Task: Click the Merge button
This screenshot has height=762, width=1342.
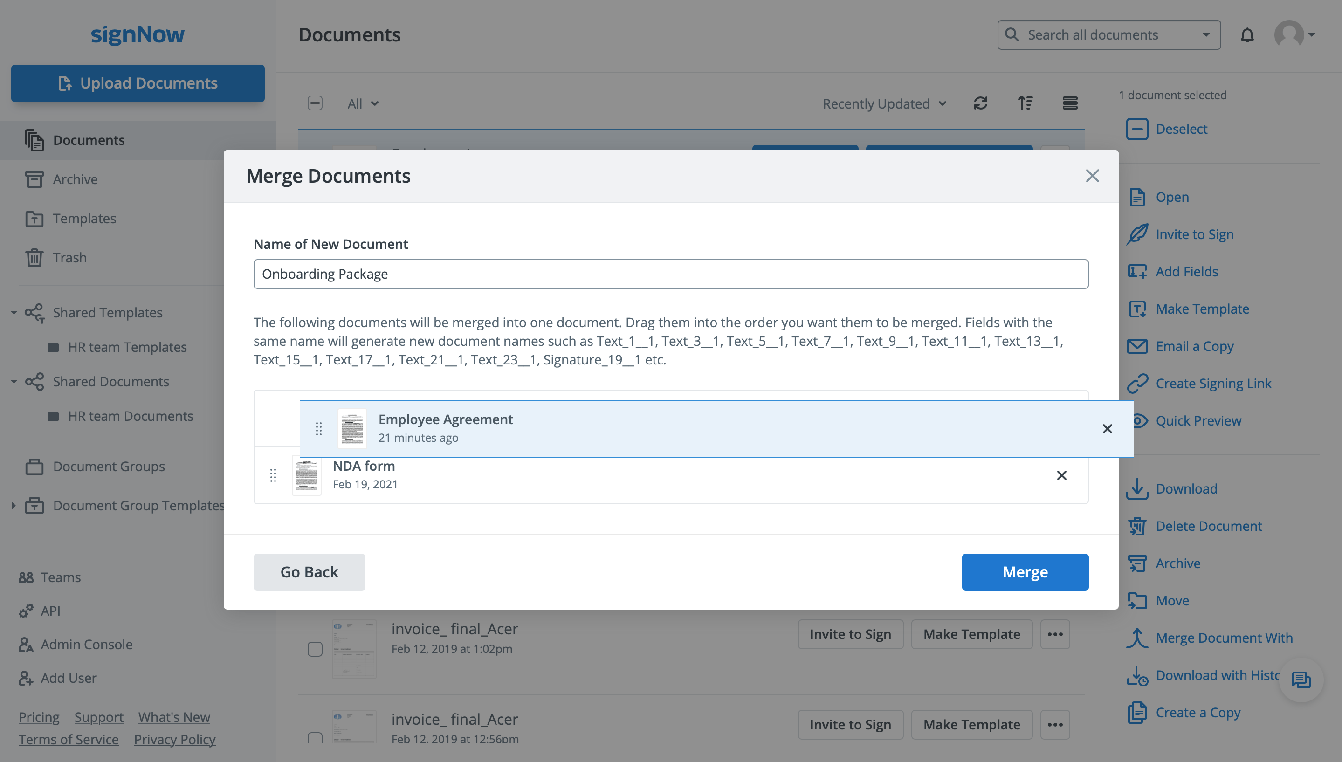Action: pyautogui.click(x=1024, y=571)
